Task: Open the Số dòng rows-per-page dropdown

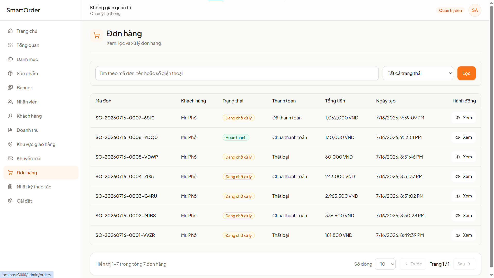Action: tap(385, 264)
